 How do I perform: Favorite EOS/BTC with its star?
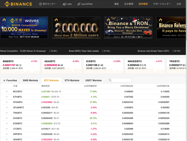[x=7, y=123]
